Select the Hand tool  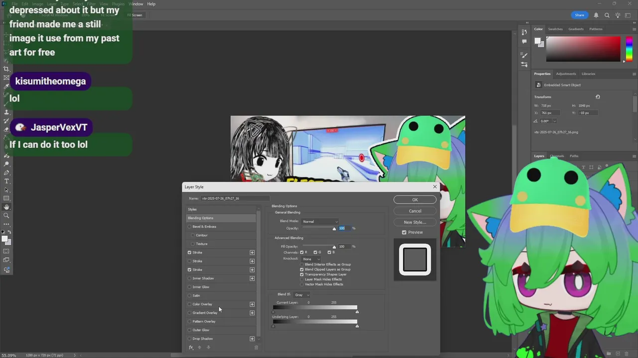6,207
